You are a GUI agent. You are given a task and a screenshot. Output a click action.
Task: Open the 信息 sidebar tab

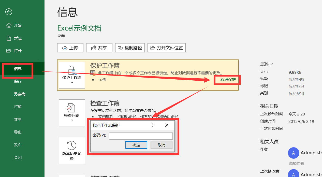click(x=22, y=69)
